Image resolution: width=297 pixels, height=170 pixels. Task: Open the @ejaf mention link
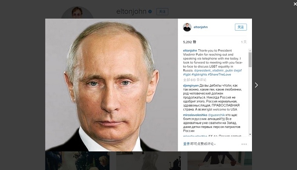[238, 71]
